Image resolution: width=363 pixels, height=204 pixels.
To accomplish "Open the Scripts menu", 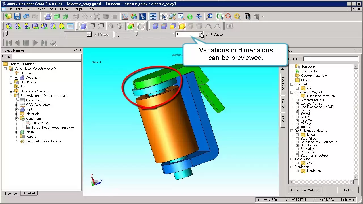I will (x=79, y=9).
